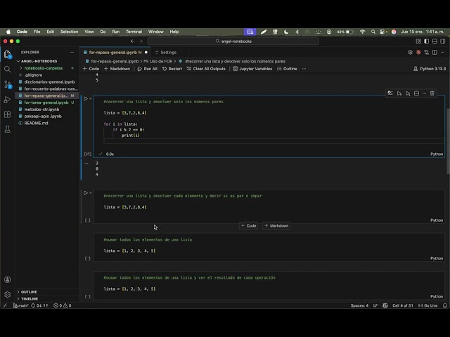Select the for-repaso-general.ipynb tab
This screenshot has height=337, width=450.
pos(115,53)
